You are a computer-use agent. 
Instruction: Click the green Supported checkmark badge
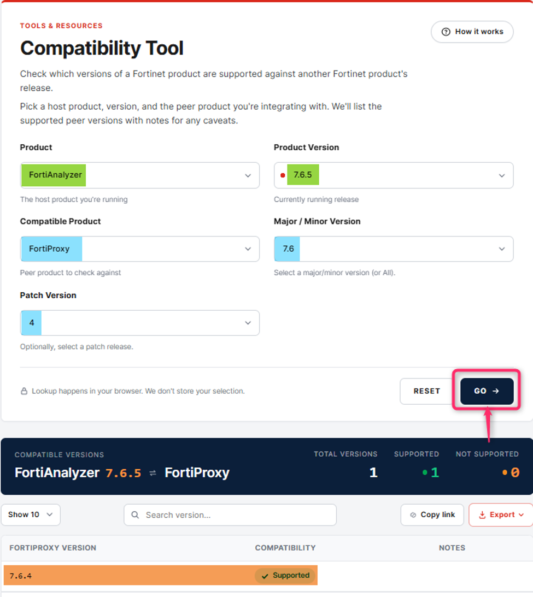(286, 575)
